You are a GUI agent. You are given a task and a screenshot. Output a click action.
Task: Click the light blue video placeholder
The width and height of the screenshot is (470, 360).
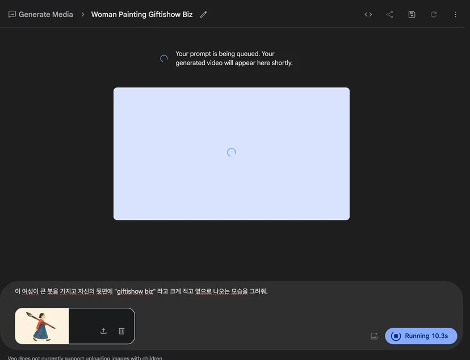point(232,154)
